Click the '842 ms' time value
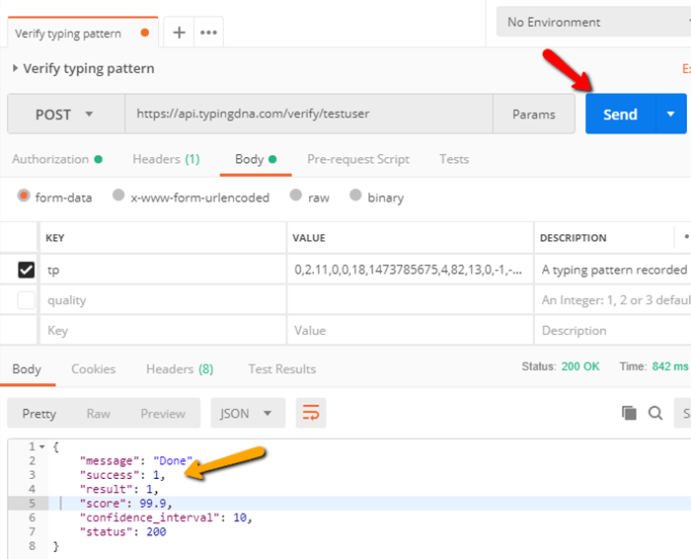Screen dimensions: 691x559 (670, 366)
